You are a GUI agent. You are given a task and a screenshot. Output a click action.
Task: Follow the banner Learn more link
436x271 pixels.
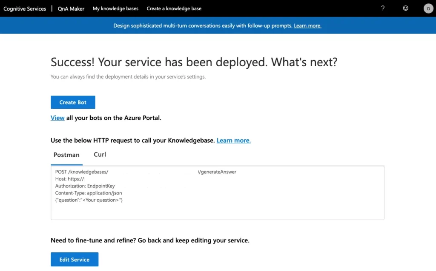tap(307, 25)
